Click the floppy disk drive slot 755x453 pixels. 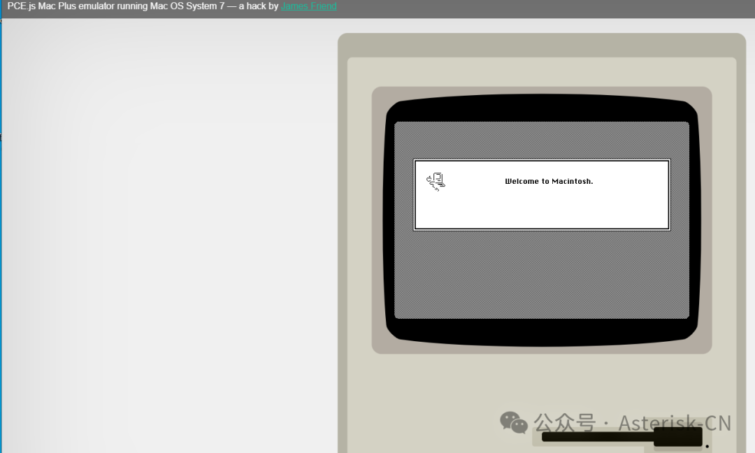click(621, 437)
